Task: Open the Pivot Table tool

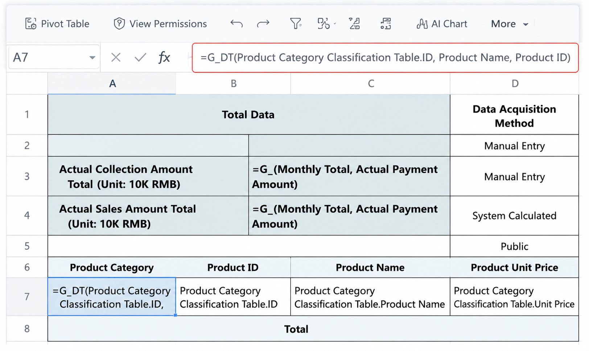Action: coord(57,24)
